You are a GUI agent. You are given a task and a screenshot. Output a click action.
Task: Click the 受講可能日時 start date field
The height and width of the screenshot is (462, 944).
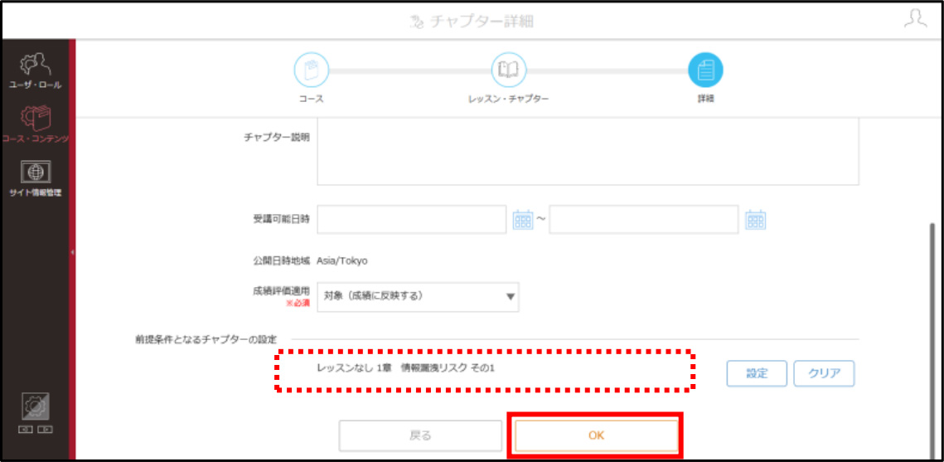pyautogui.click(x=411, y=219)
